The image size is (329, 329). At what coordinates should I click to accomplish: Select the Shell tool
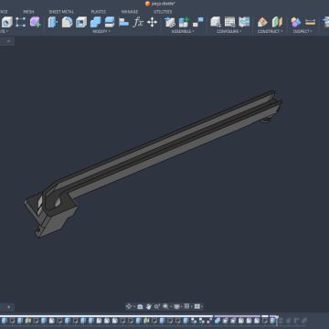point(81,22)
